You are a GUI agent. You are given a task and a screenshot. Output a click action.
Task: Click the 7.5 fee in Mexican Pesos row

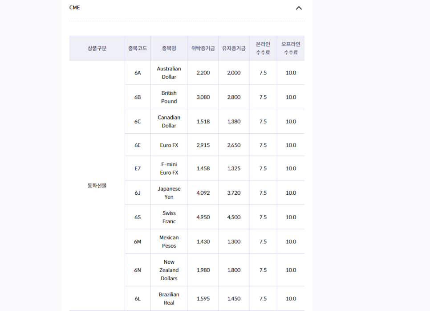coord(263,242)
